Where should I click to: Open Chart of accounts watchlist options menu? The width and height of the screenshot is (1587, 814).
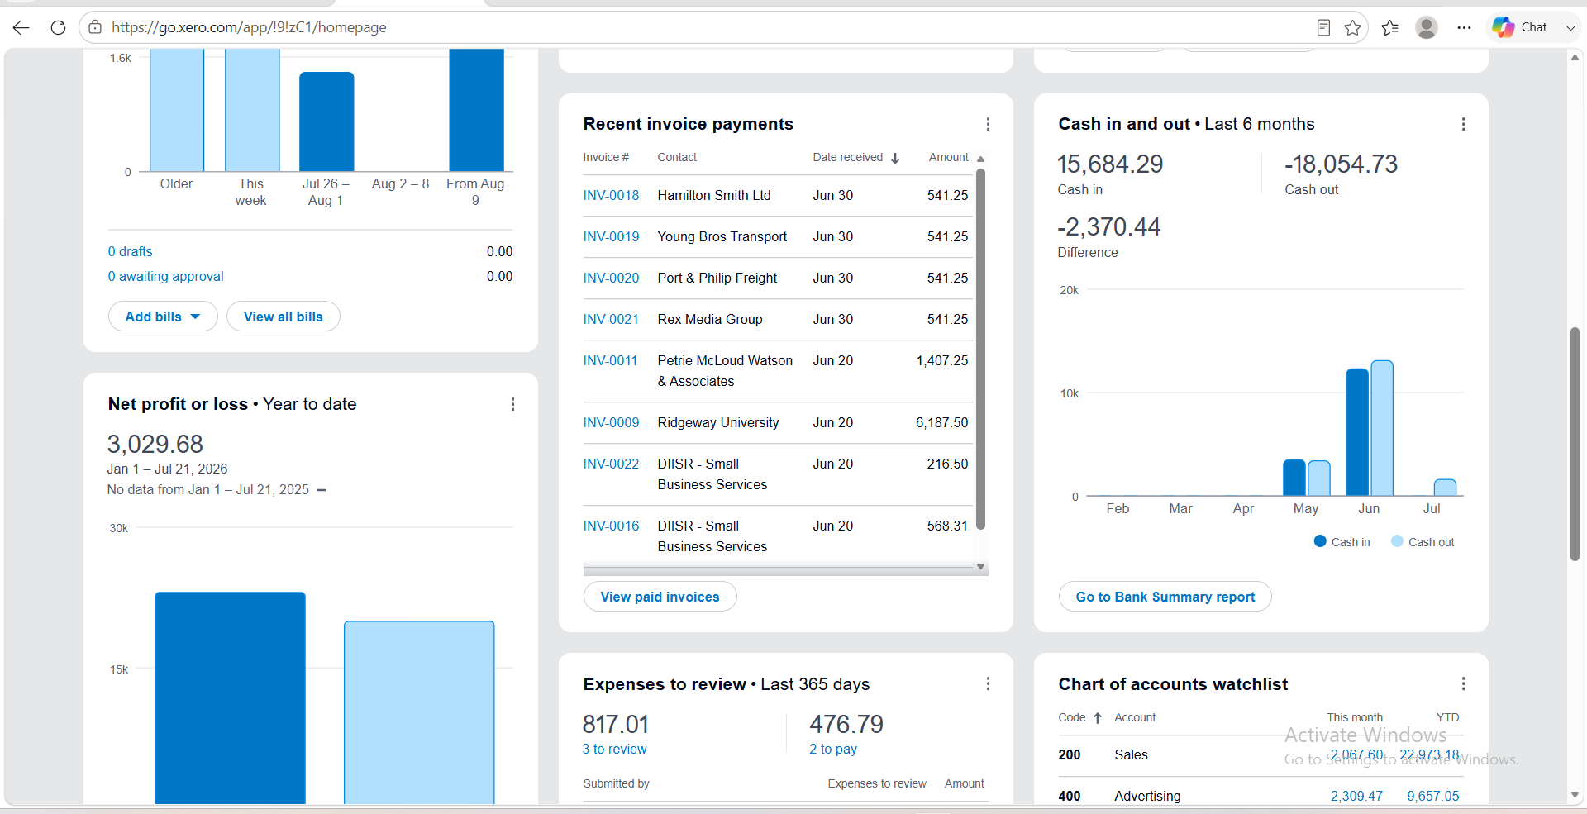(x=1463, y=684)
